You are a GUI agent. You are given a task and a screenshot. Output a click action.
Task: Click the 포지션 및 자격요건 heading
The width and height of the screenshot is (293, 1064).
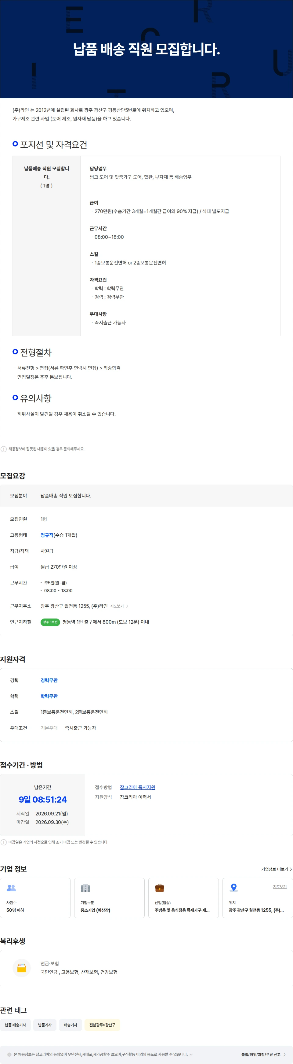pyautogui.click(x=54, y=145)
